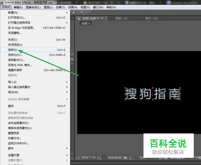
Task: Choose 整理项目 menu entry
Action: click(35, 133)
